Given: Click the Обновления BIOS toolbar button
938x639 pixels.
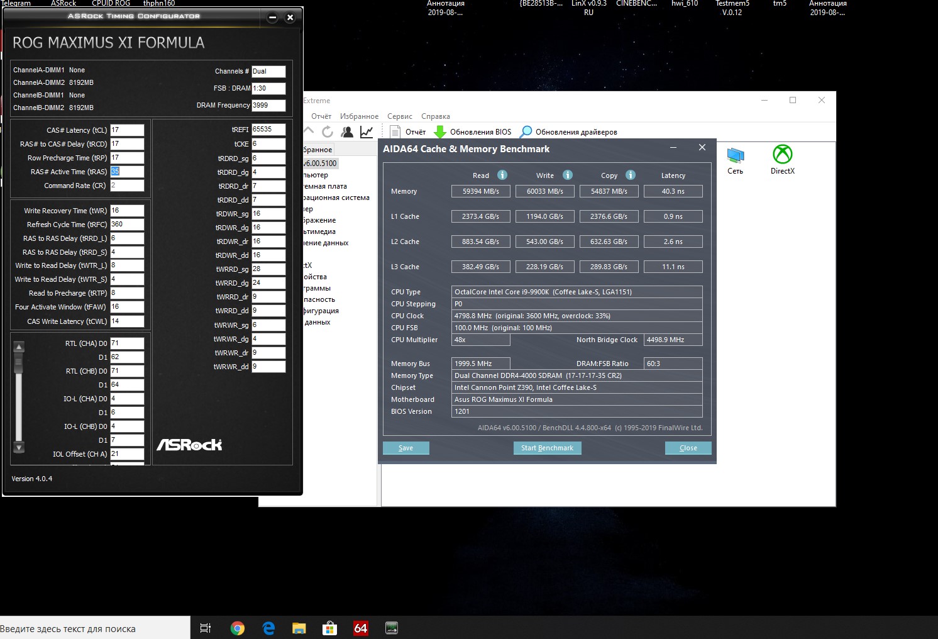Looking at the screenshot, I should click(x=473, y=131).
